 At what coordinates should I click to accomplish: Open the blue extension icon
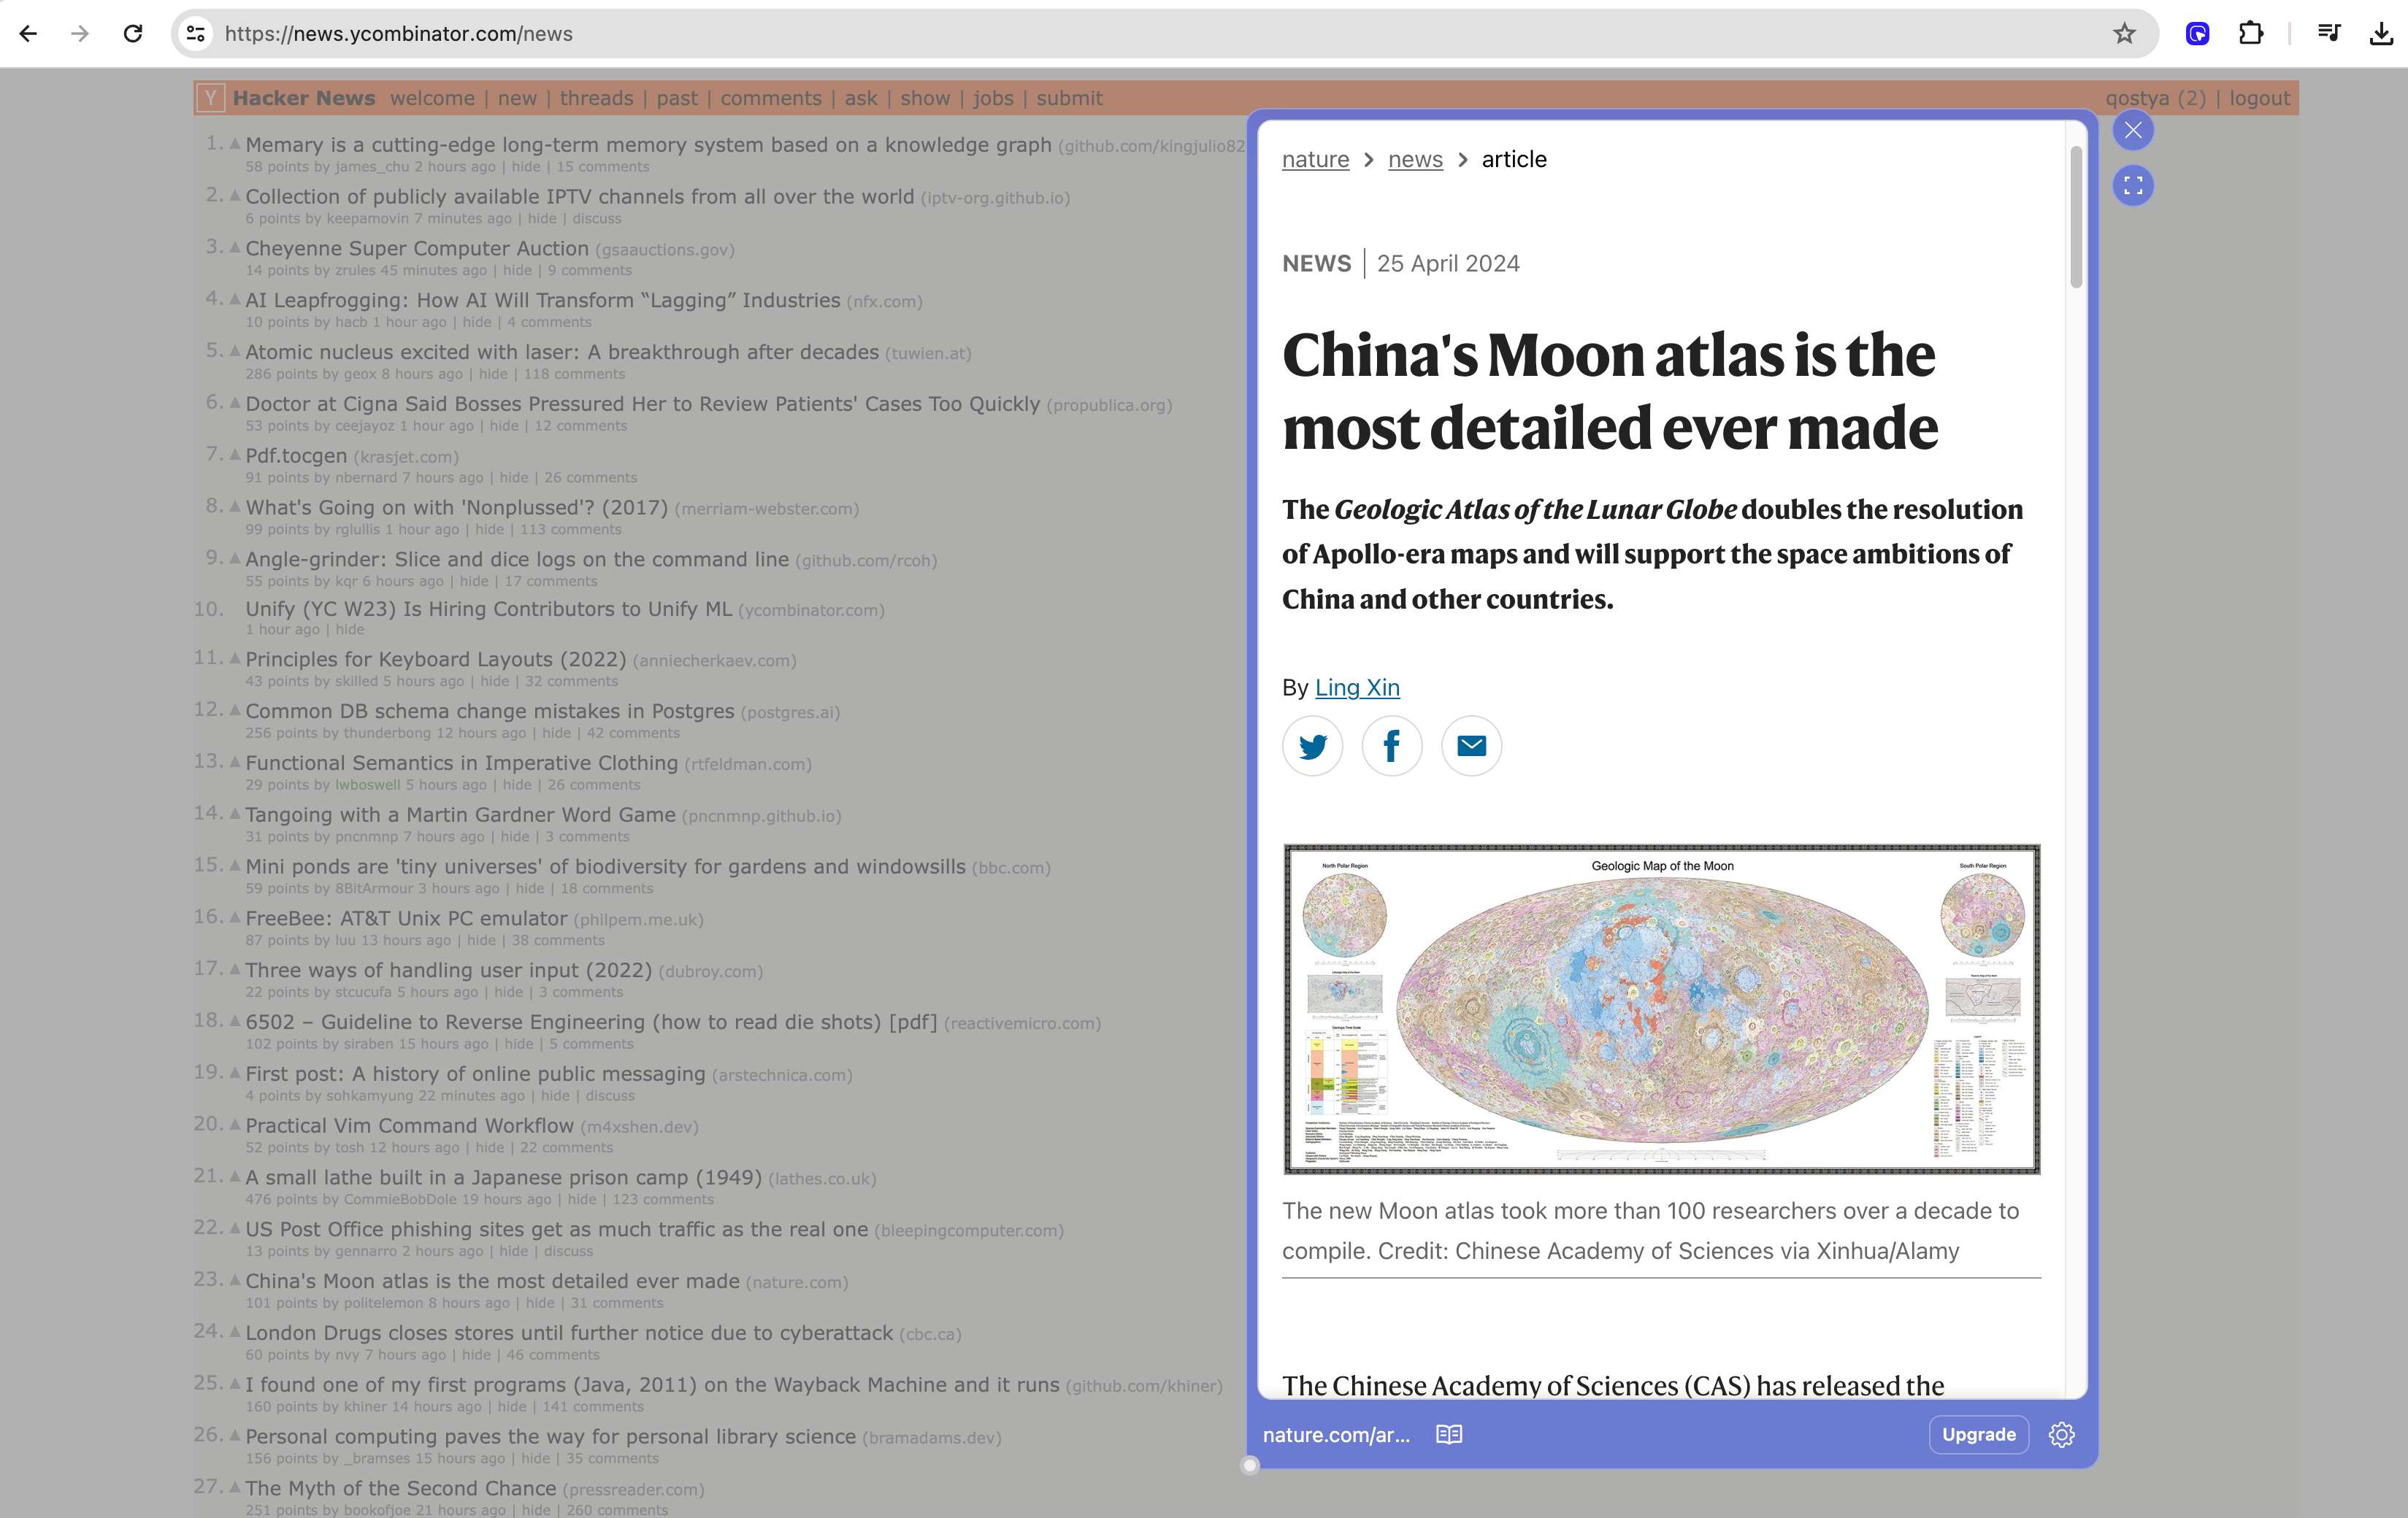(2197, 34)
